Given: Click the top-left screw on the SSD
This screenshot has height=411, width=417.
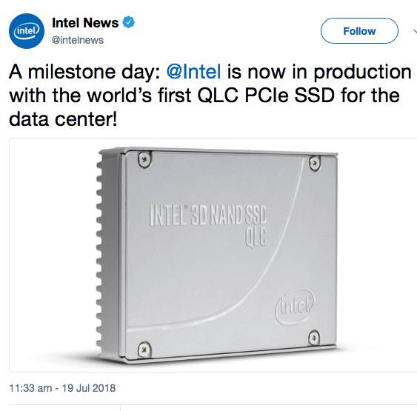Looking at the screenshot, I should (144, 160).
